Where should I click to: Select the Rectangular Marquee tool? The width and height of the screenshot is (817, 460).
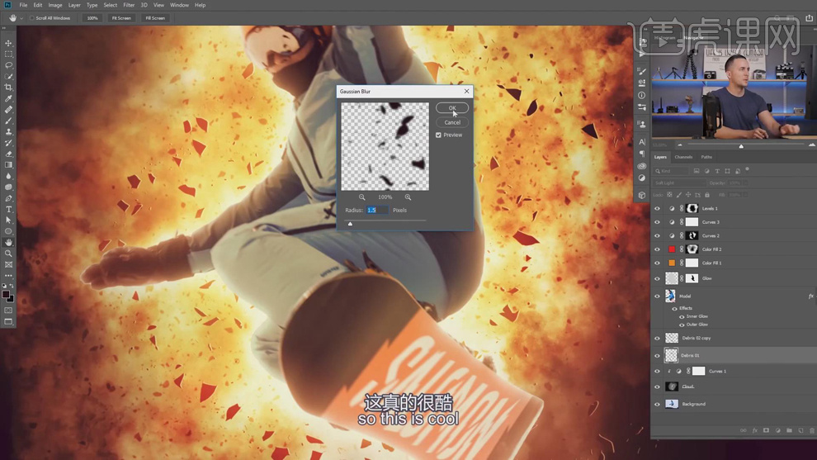pyautogui.click(x=8, y=55)
